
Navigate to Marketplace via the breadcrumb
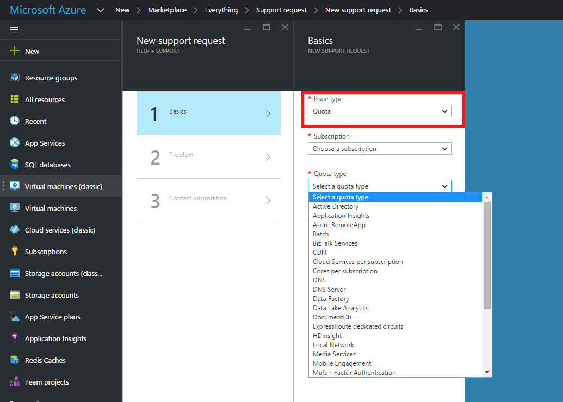167,9
